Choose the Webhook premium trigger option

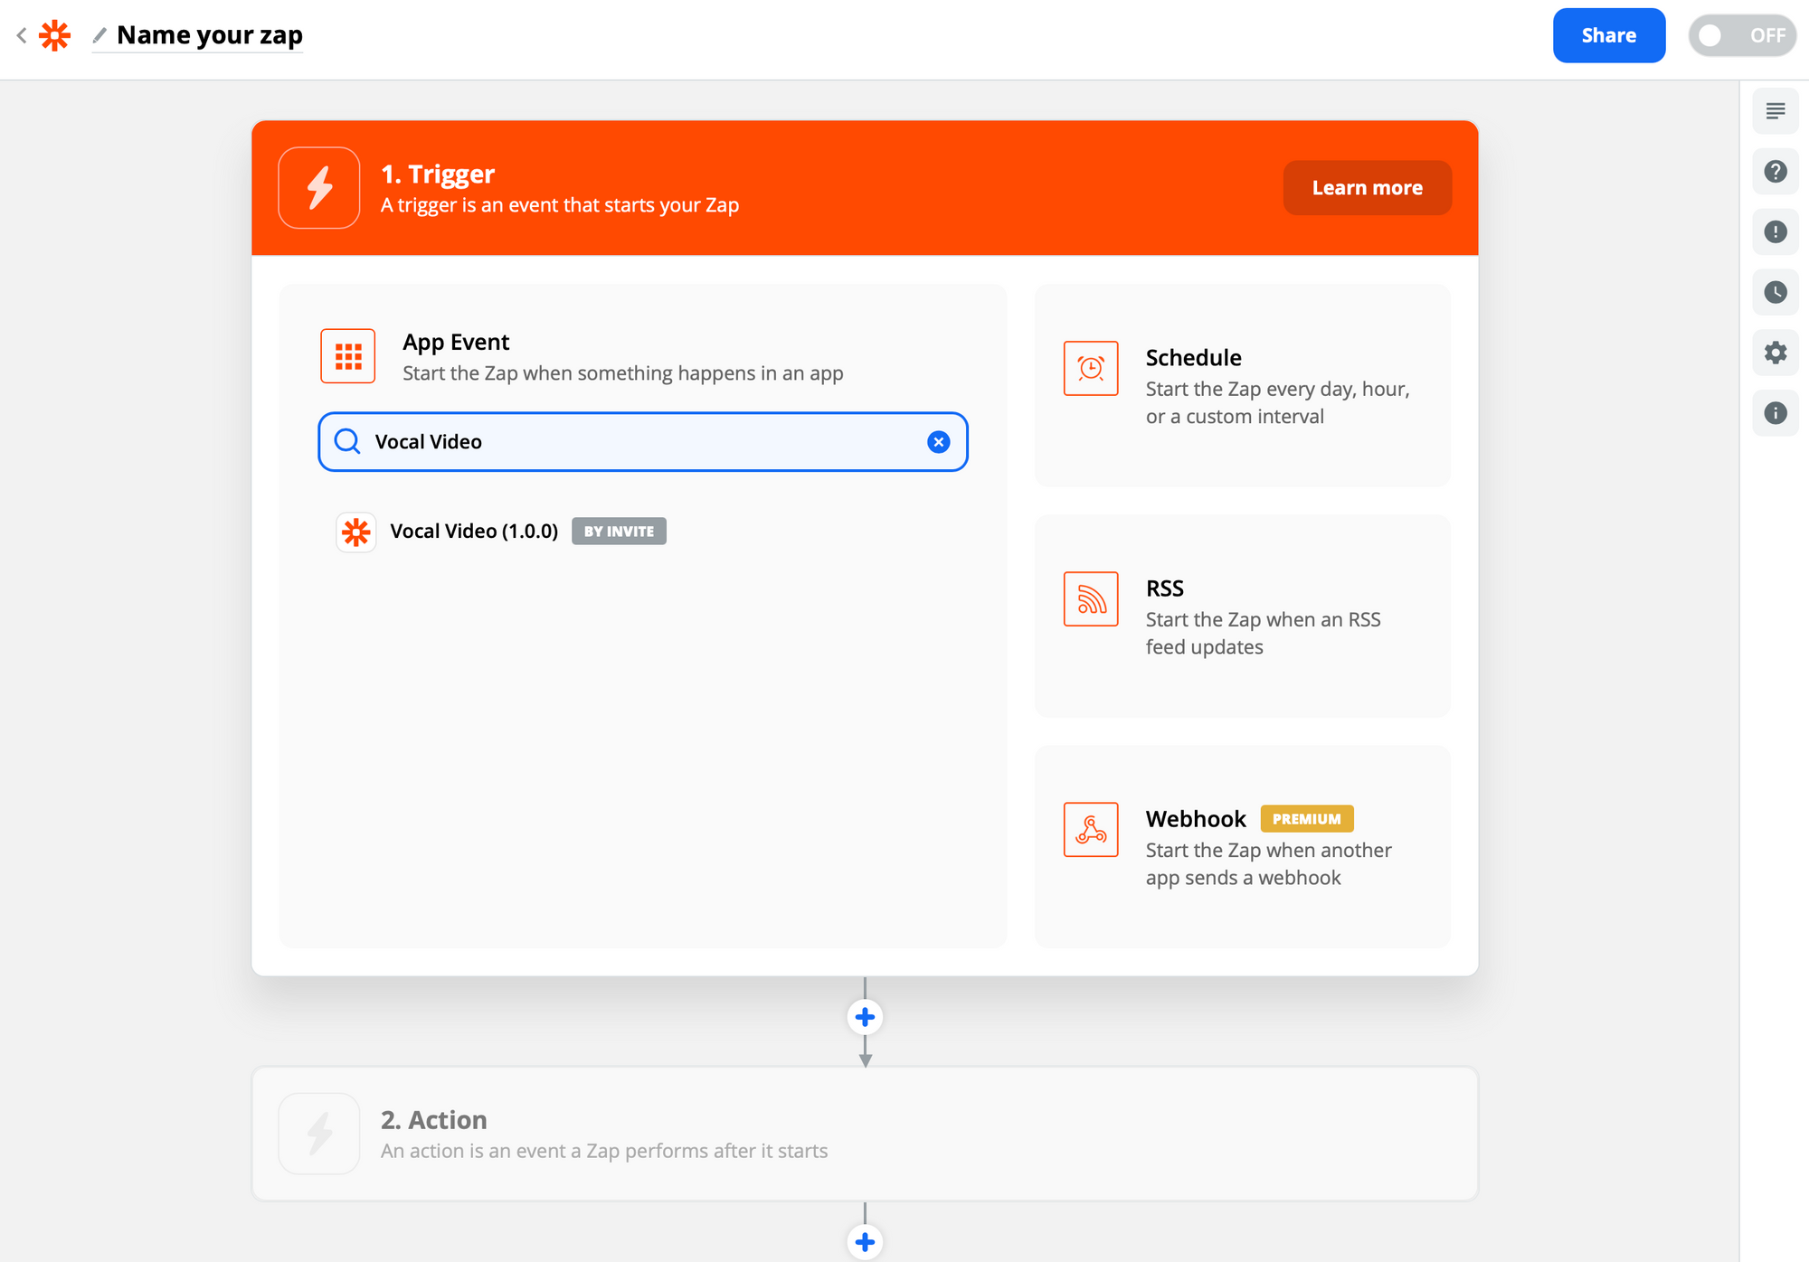tap(1242, 847)
